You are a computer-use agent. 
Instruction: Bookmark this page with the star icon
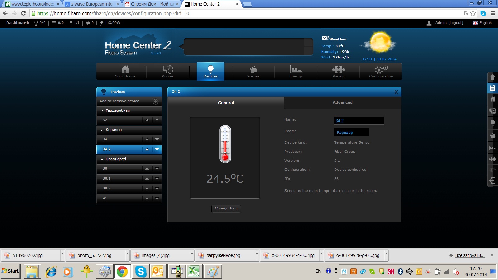(473, 13)
